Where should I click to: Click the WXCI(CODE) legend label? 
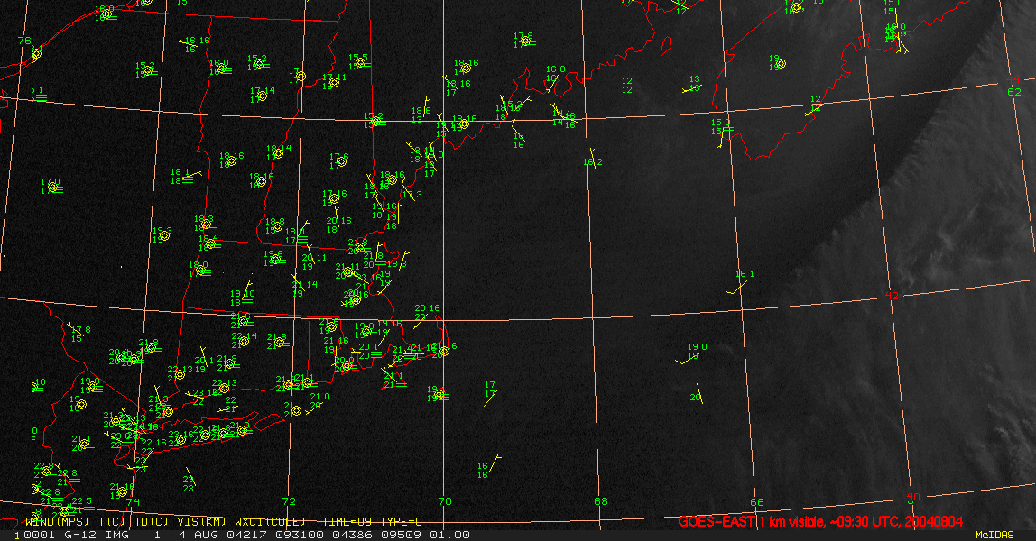(x=270, y=521)
